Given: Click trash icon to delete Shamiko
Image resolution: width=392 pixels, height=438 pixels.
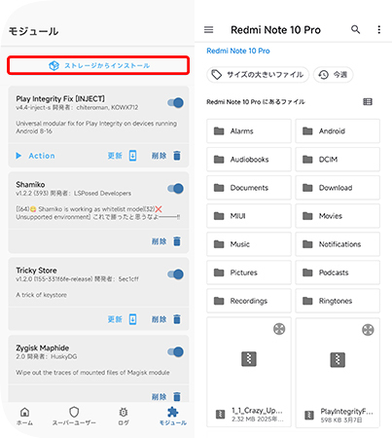Looking at the screenshot, I should pyautogui.click(x=177, y=241).
